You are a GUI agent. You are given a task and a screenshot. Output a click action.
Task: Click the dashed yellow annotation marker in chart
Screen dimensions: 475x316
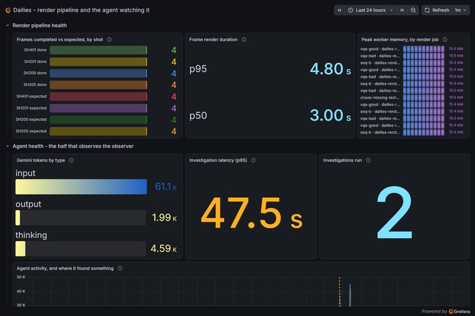[x=339, y=292]
